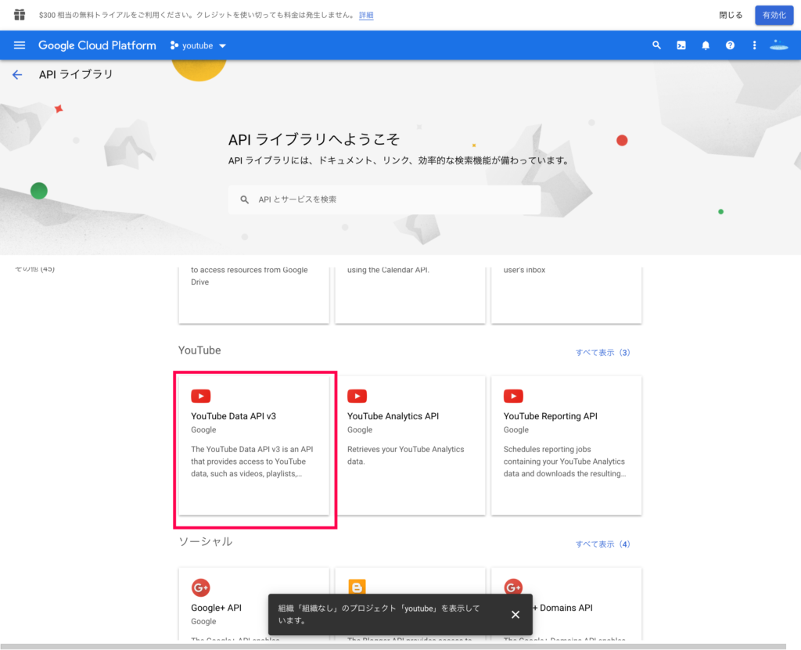Click the user's inbox description card

click(x=566, y=295)
